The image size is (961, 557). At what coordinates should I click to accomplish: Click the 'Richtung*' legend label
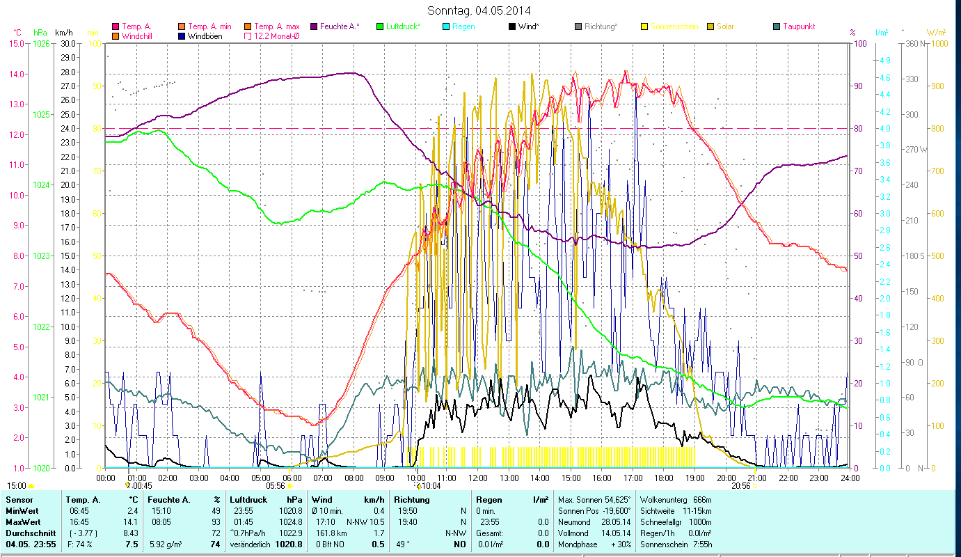(x=601, y=26)
